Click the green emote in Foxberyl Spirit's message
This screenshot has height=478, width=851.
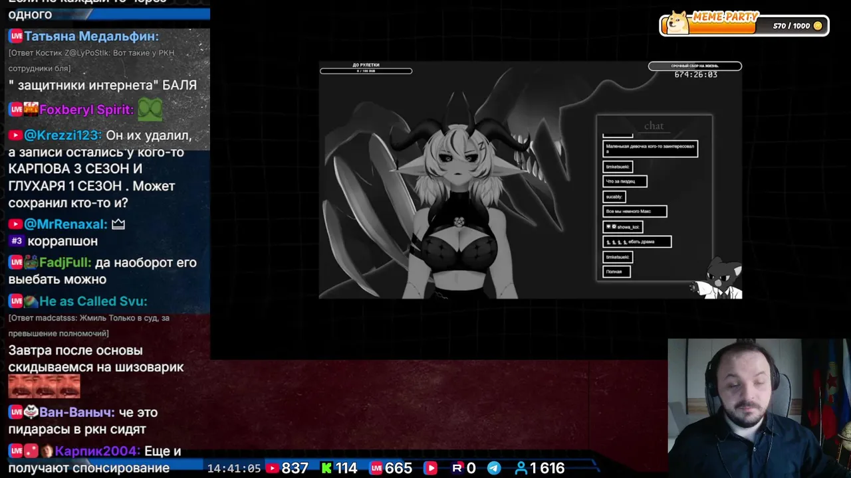coord(150,110)
